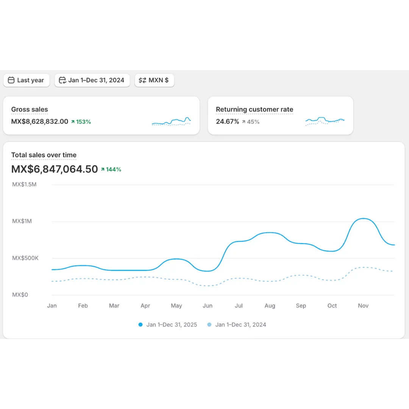Screen dimensions: 409x409
Task: Open the Last year date range dropdown
Action: click(27, 80)
